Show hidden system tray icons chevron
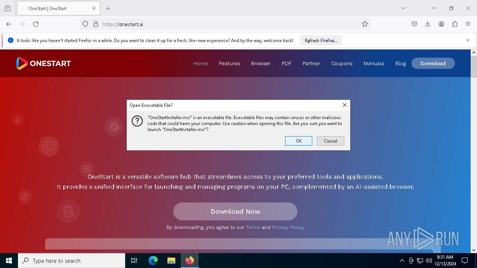Image resolution: width=477 pixels, height=268 pixels. (x=402, y=261)
